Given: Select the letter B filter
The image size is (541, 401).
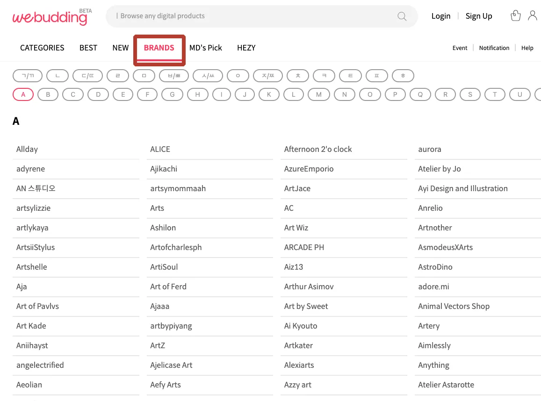Looking at the screenshot, I should click(48, 94).
